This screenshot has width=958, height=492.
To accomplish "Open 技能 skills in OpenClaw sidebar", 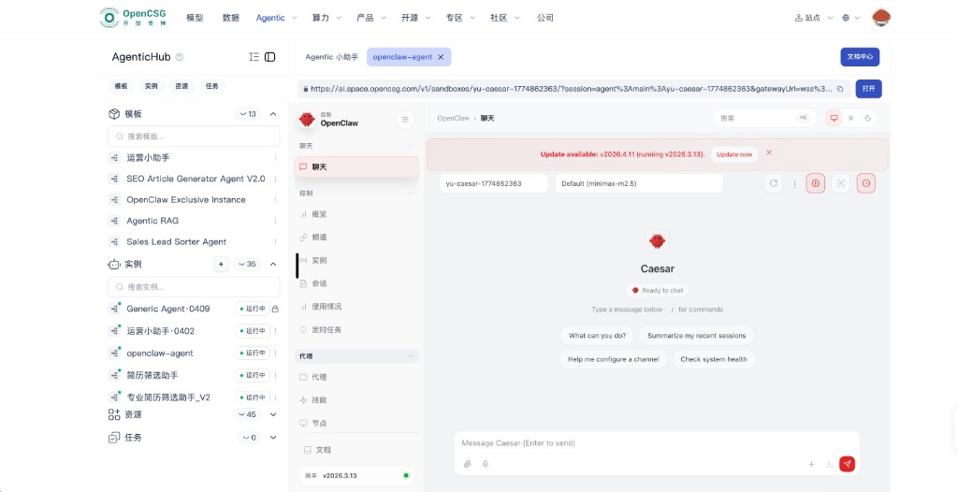I will pos(356,399).
